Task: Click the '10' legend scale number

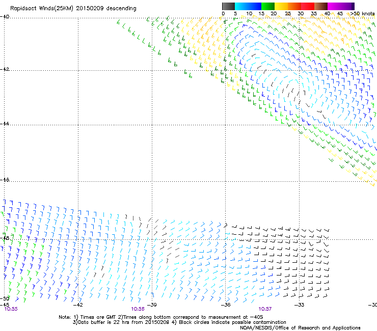Action: [249, 14]
